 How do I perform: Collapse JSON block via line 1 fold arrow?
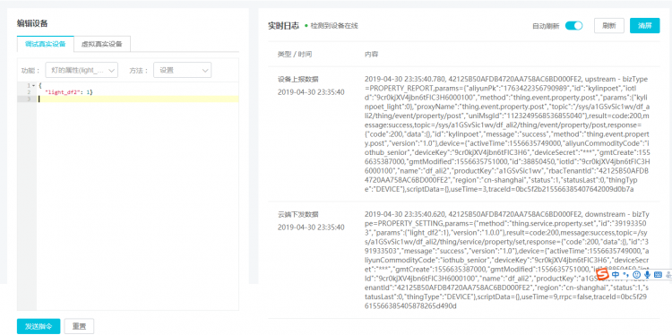[34, 86]
